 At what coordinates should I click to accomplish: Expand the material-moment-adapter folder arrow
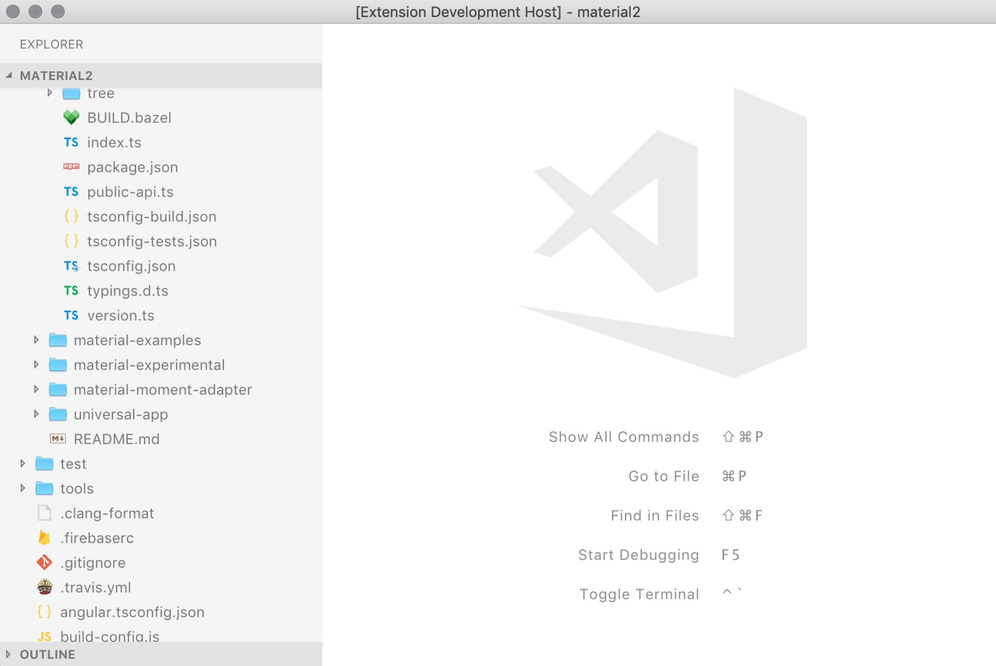click(36, 389)
